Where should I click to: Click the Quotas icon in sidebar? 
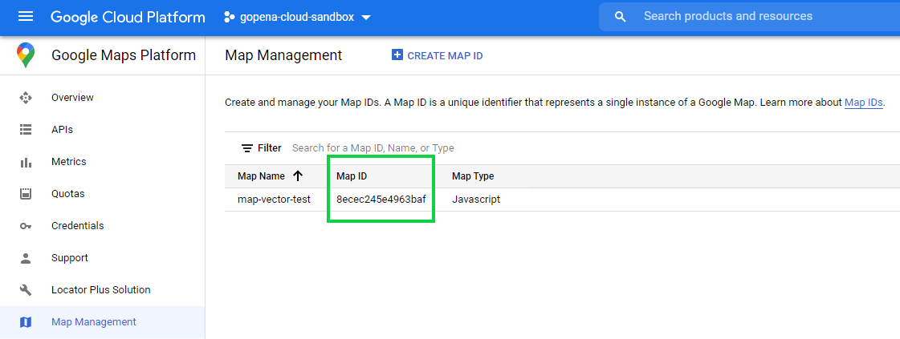tap(26, 194)
